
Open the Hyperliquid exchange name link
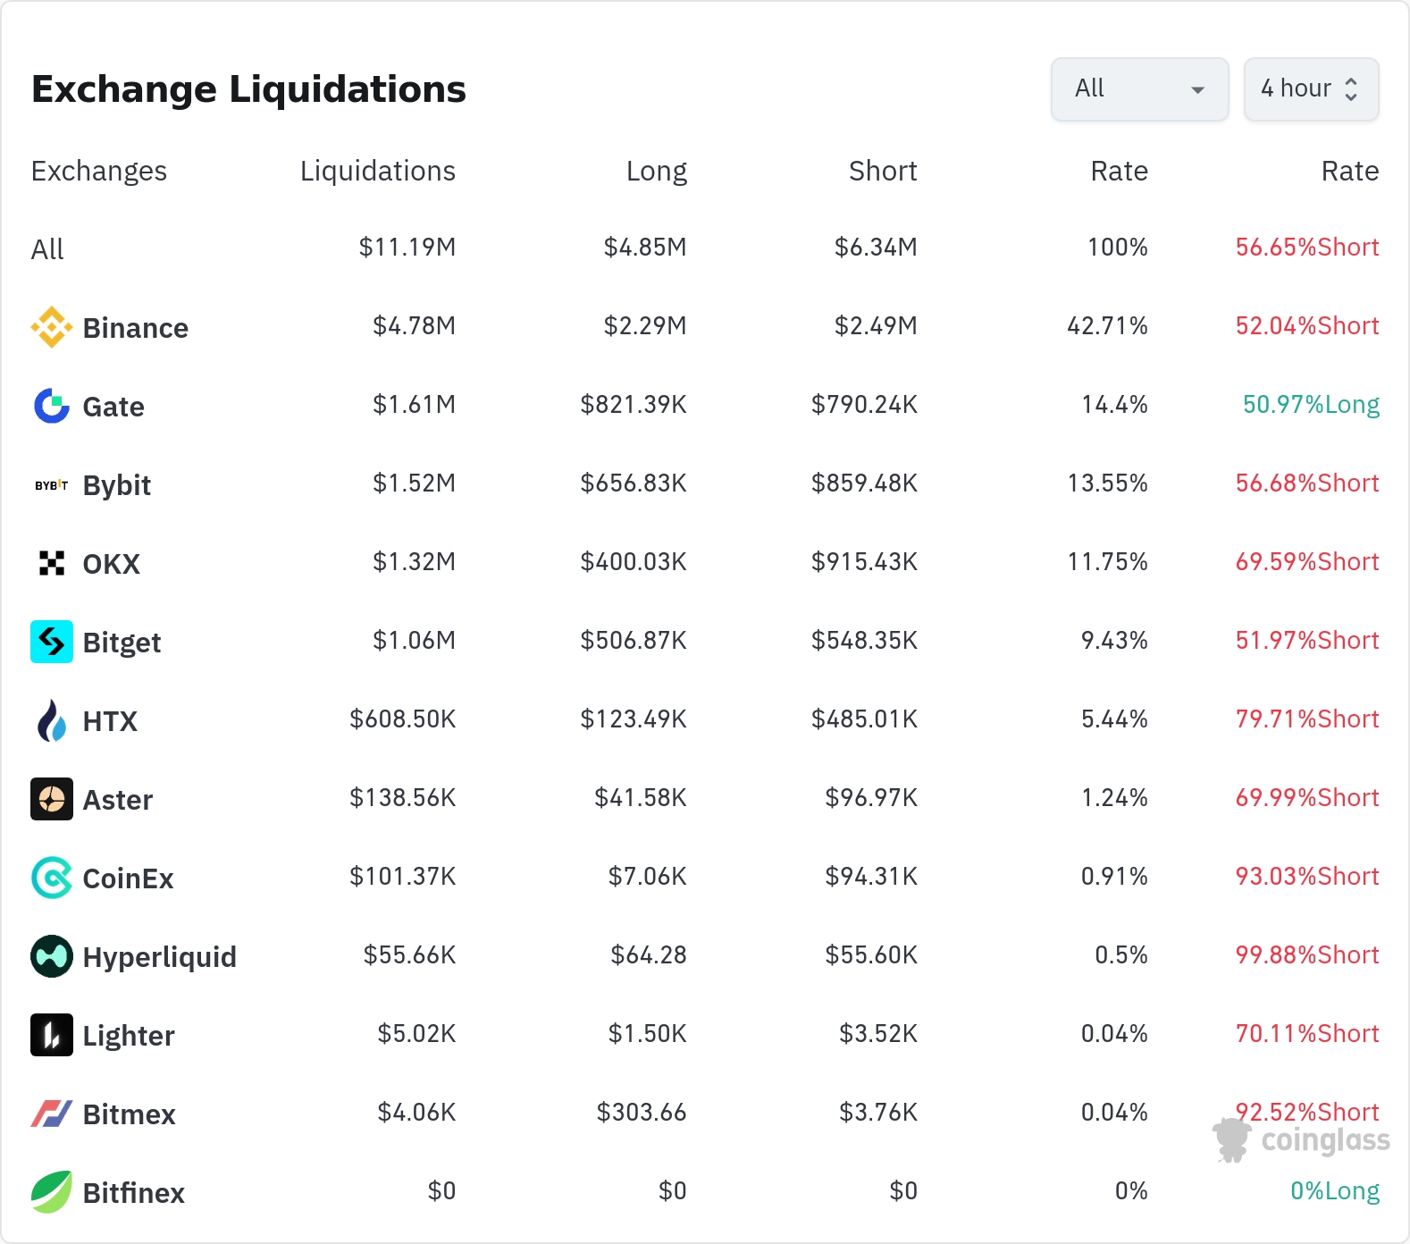coord(159,957)
